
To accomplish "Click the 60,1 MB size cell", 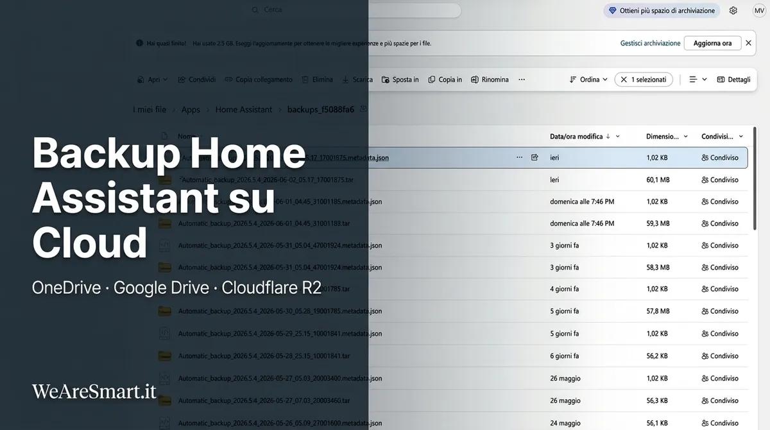I will click(x=658, y=180).
